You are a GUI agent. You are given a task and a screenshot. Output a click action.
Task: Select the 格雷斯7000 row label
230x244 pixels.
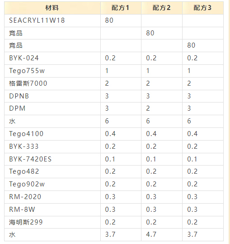point(52,83)
